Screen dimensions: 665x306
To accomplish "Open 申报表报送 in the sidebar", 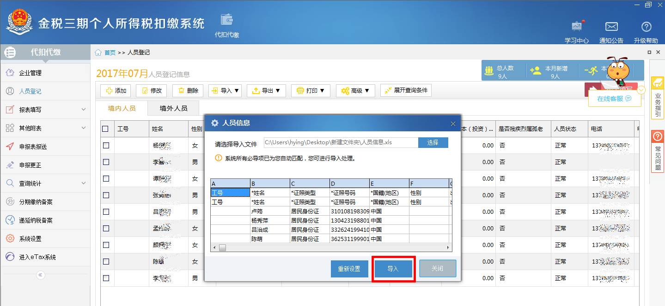I will (33, 147).
